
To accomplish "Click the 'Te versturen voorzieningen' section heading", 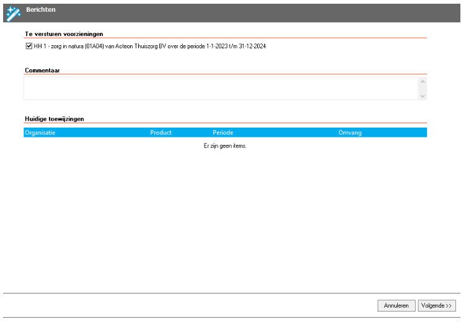I will tap(64, 33).
